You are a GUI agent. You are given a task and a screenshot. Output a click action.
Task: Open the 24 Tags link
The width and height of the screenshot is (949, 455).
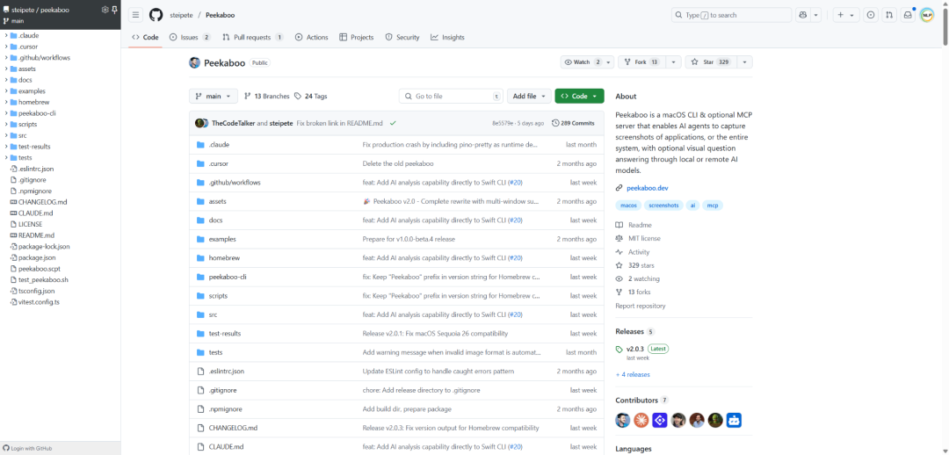coord(310,97)
